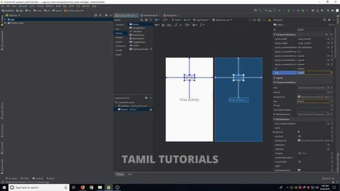Switch to MainActivity.kt tab
Image resolution: width=340 pixels, height=191 pixels.
point(150,15)
